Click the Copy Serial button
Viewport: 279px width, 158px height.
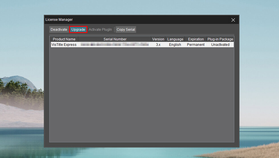point(126,30)
